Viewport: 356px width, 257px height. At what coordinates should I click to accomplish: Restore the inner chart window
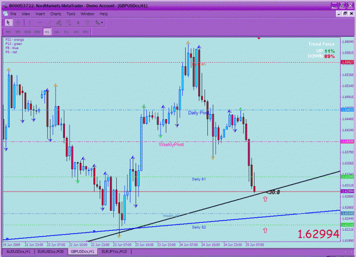pos(345,14)
